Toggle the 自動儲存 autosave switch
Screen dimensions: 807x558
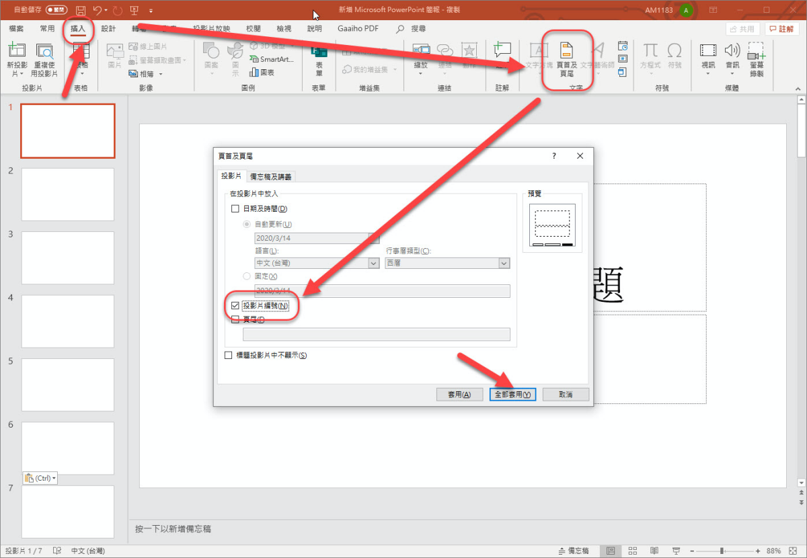click(x=56, y=10)
